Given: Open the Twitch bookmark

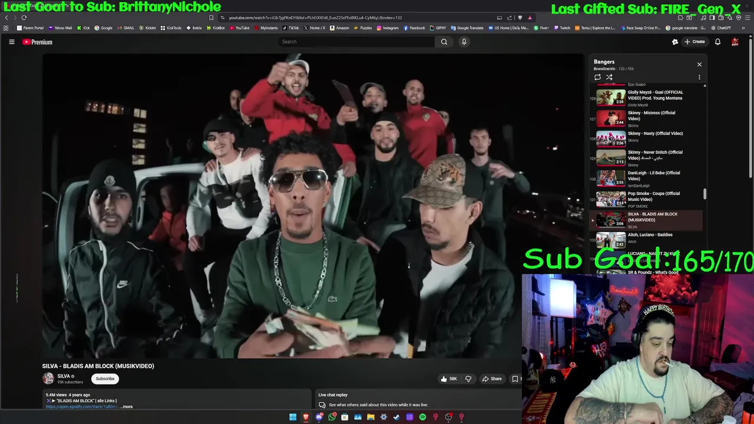Looking at the screenshot, I should [x=562, y=28].
